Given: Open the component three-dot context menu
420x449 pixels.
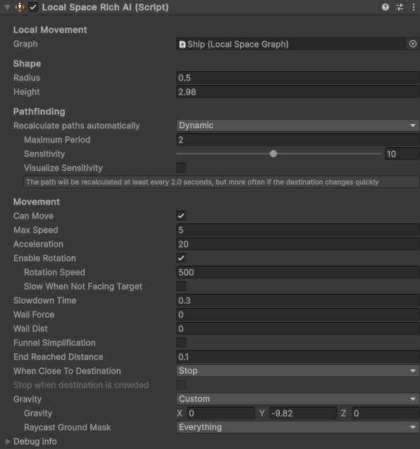Looking at the screenshot, I should tap(414, 7).
